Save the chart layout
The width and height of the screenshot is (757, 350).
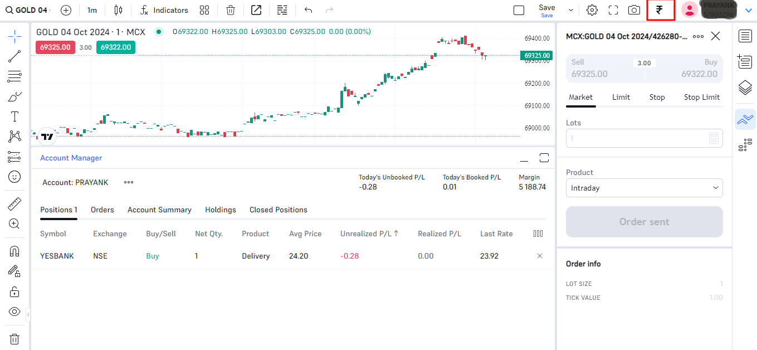coord(547,10)
